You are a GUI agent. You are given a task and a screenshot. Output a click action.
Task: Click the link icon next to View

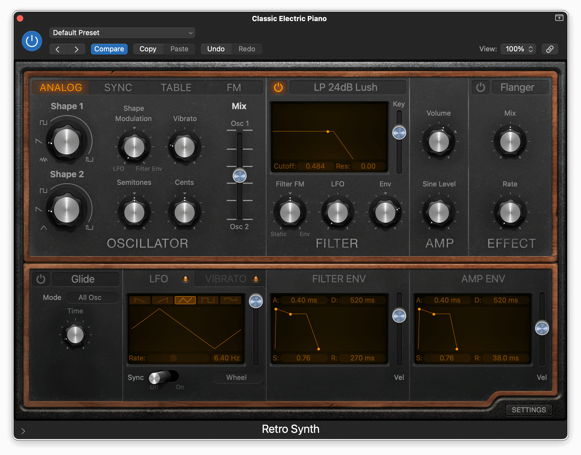click(x=550, y=49)
